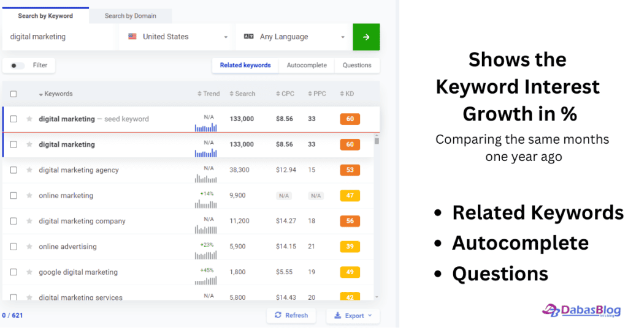Screen dimensions: 628x328
Task: Open the digital marketing agency keyword row
Action: click(x=188, y=170)
